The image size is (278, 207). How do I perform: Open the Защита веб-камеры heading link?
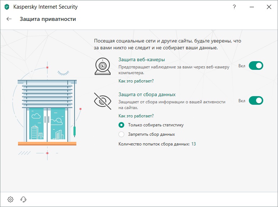(x=142, y=59)
